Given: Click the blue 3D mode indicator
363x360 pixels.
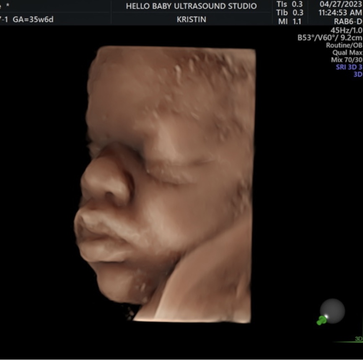Looking at the screenshot, I should pos(358,74).
